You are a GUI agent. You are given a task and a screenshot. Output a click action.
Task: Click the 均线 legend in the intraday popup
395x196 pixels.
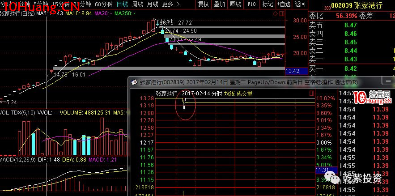click(229, 94)
